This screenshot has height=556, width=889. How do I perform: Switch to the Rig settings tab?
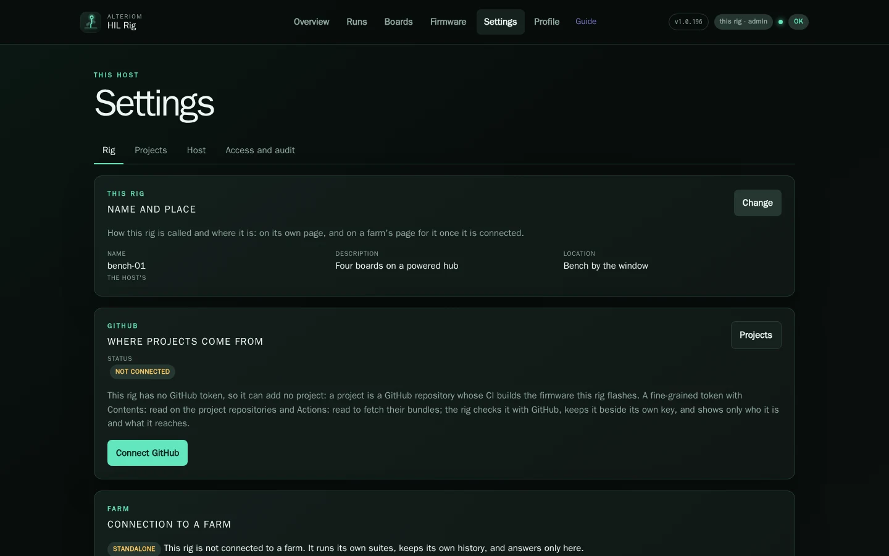[109, 150]
